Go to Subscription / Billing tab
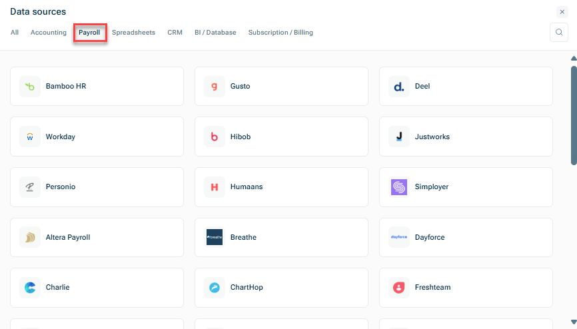The width and height of the screenshot is (577, 329). 281,33
